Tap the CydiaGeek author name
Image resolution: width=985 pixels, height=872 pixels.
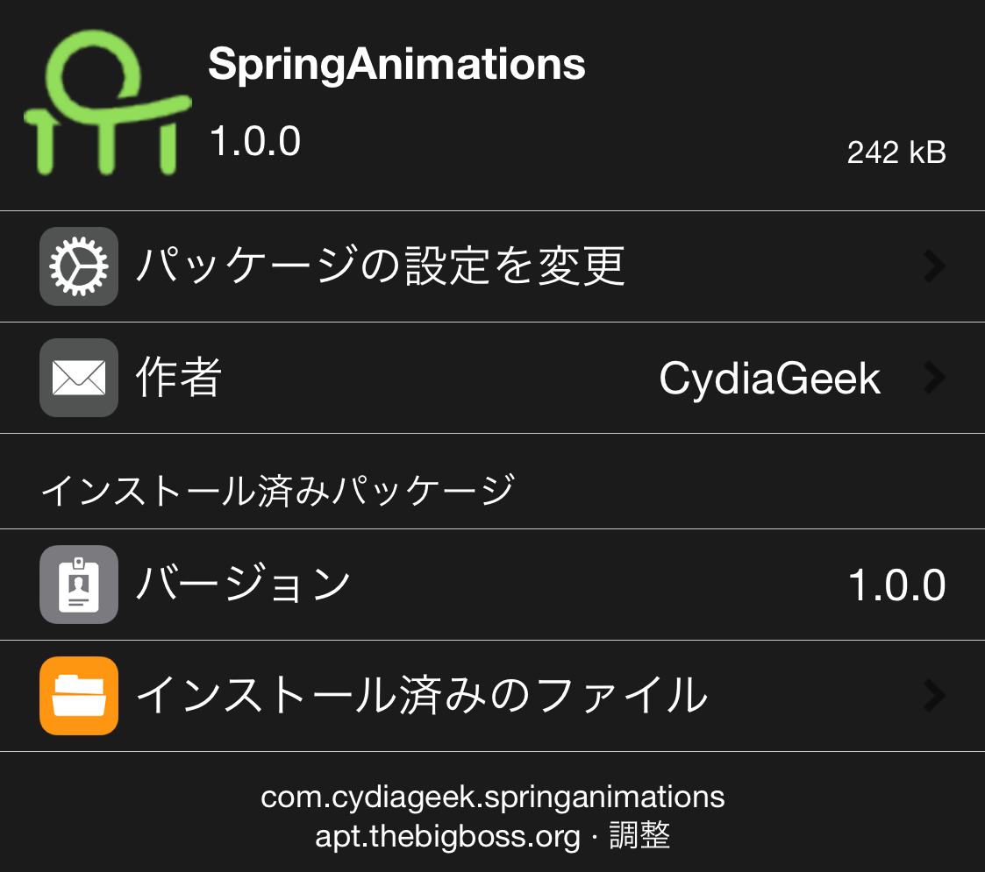tap(769, 379)
